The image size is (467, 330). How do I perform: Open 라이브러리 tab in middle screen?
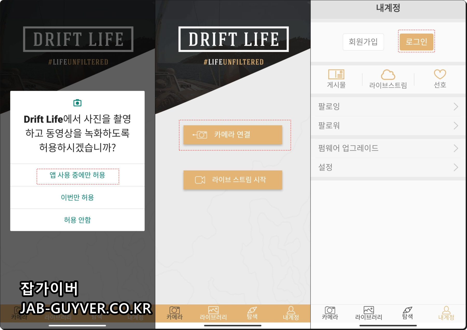pyautogui.click(x=213, y=313)
